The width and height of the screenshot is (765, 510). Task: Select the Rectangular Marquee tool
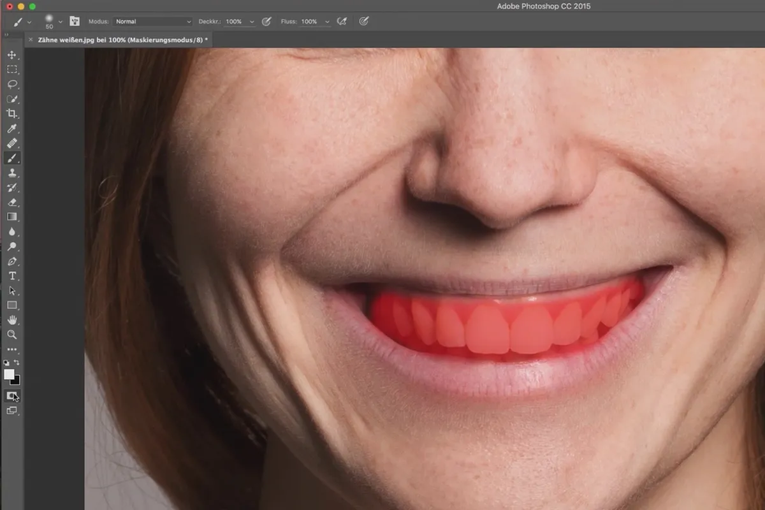(12, 69)
